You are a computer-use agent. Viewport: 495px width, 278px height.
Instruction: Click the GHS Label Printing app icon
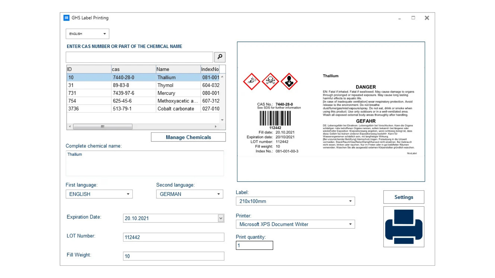tap(67, 18)
